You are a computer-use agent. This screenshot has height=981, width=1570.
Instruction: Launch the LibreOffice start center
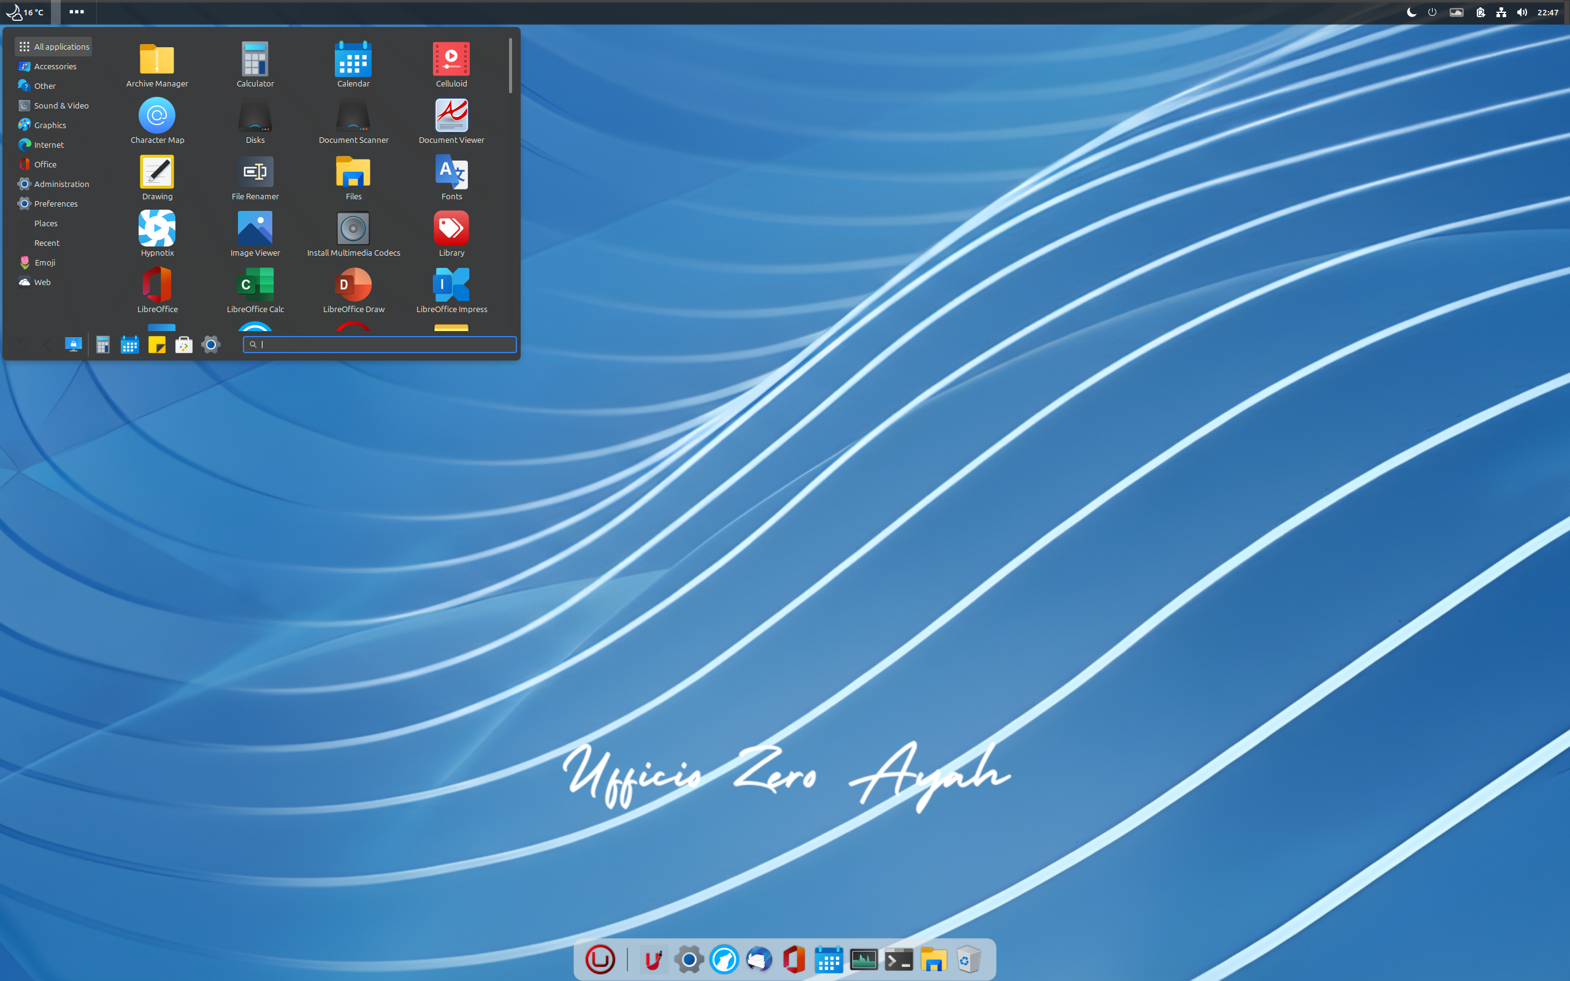(x=157, y=291)
